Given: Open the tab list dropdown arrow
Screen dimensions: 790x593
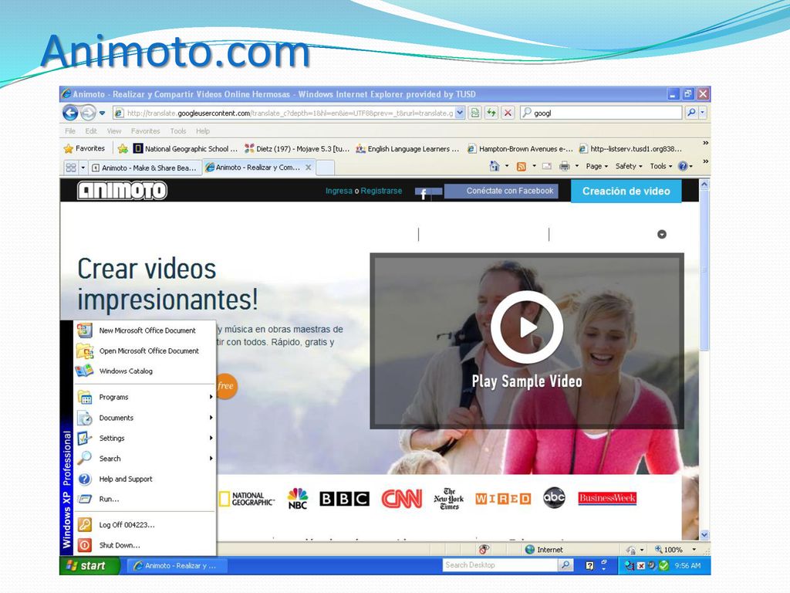Looking at the screenshot, I should [83, 168].
